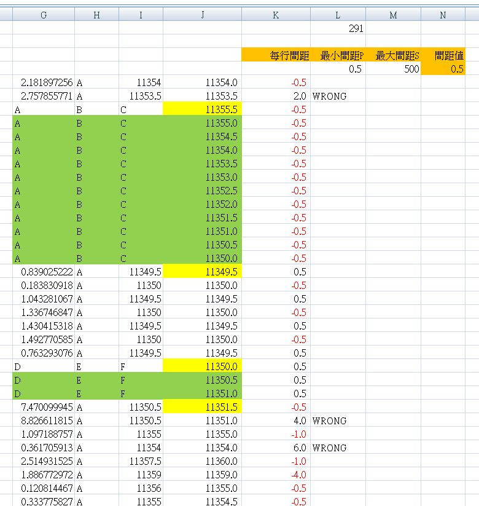Viewport: 479px width, 506px height.
Task: Click cell 2.514931525
Action: (x=44, y=462)
